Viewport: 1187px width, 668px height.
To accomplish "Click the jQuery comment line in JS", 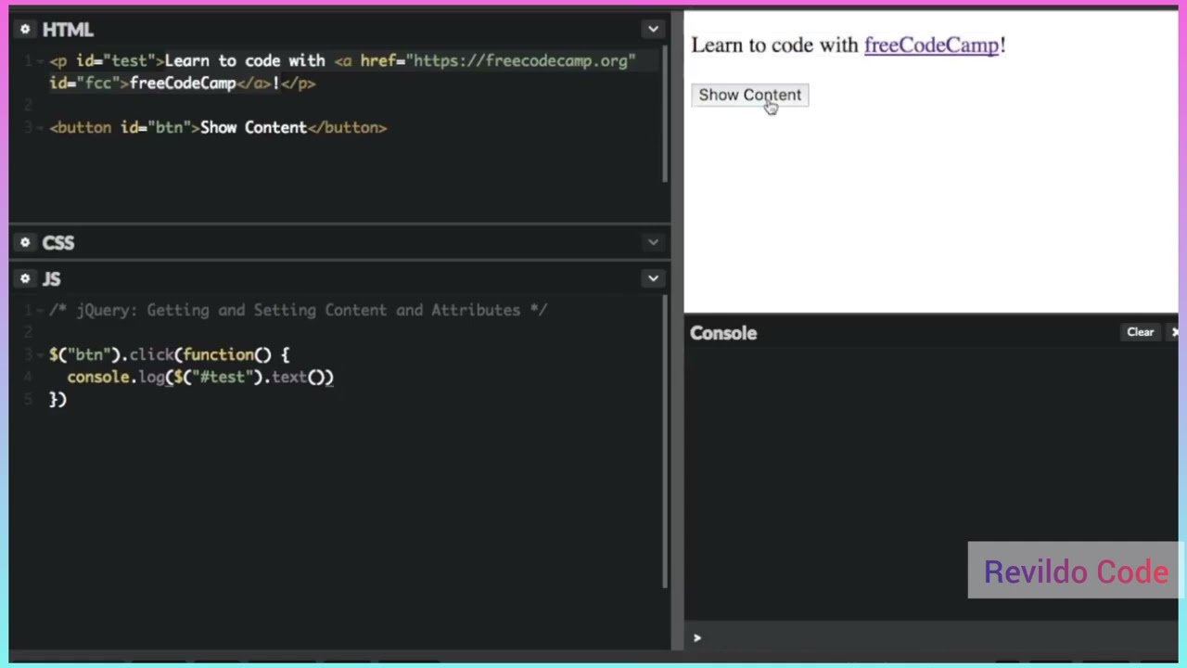I will [298, 311].
